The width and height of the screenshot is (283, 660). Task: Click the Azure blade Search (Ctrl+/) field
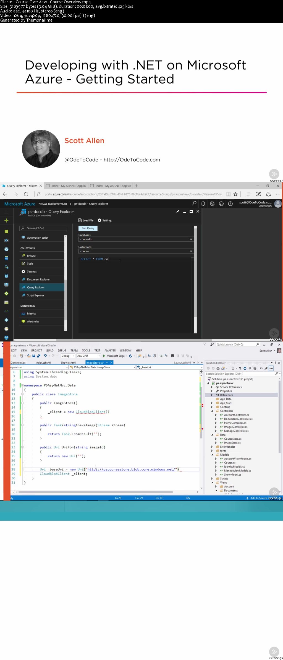(x=43, y=228)
